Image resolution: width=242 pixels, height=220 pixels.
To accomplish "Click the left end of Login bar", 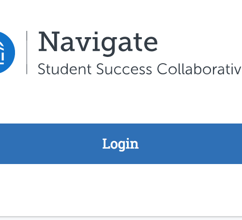I will tap(5, 144).
